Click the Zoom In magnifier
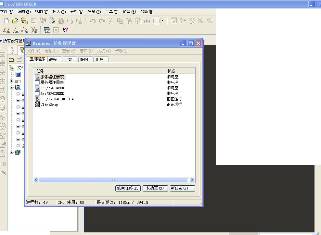The height and width of the screenshot is (235, 321). click(x=201, y=21)
